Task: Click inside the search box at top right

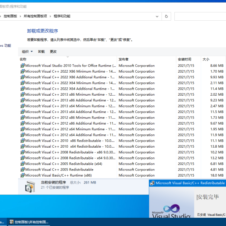Action: tap(200, 17)
